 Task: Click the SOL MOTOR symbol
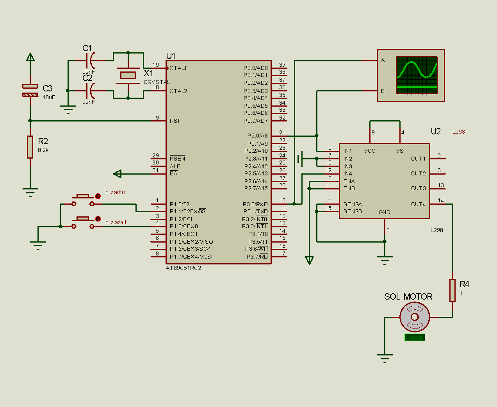click(x=415, y=317)
